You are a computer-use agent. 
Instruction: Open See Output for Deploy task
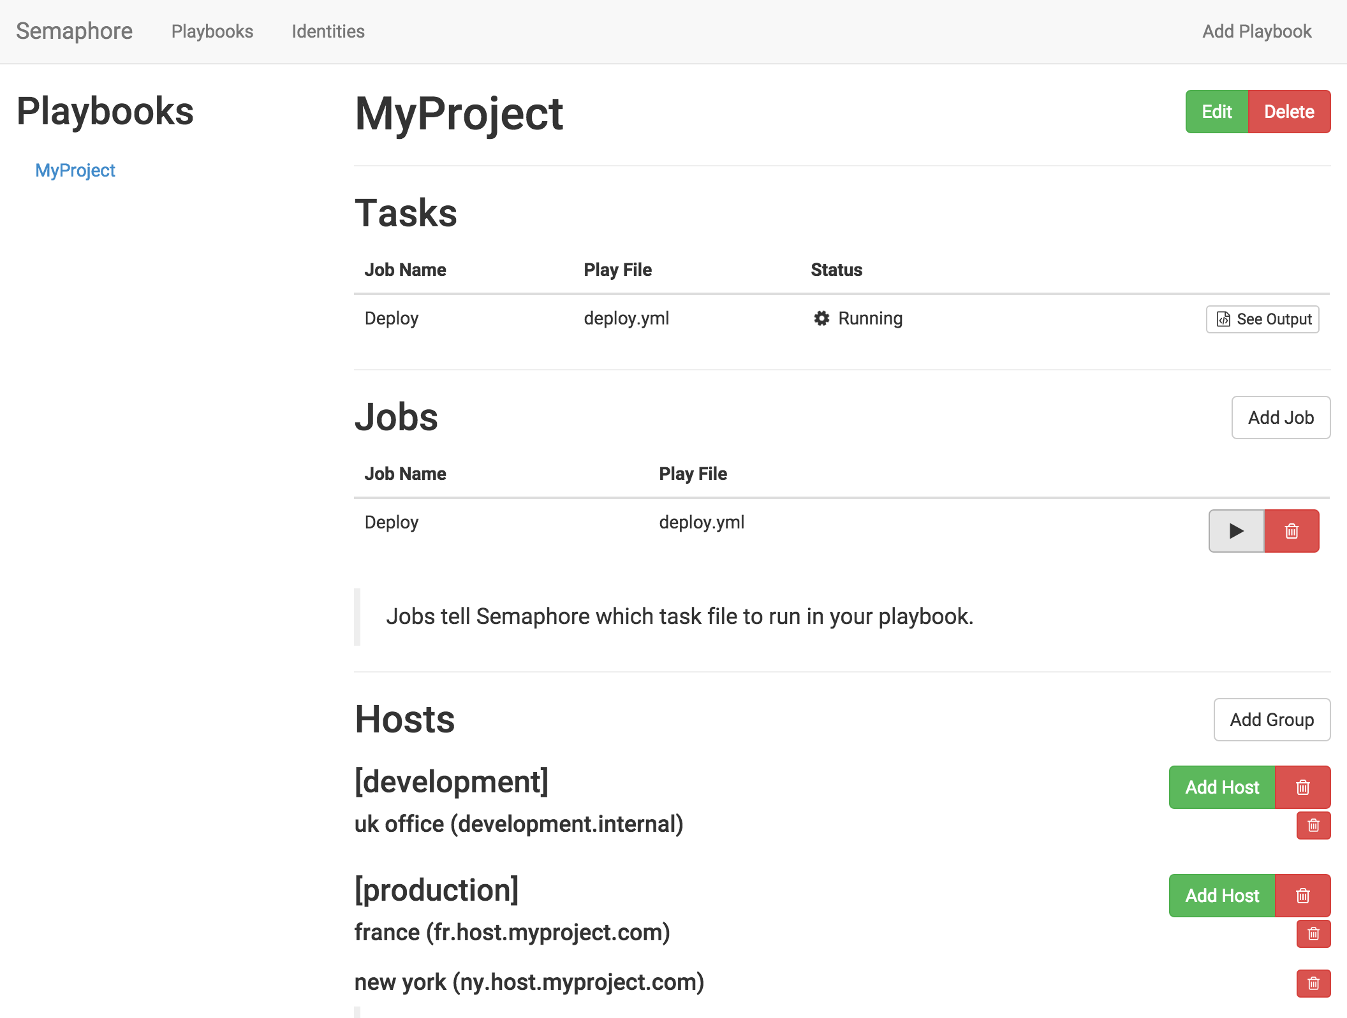click(x=1262, y=319)
